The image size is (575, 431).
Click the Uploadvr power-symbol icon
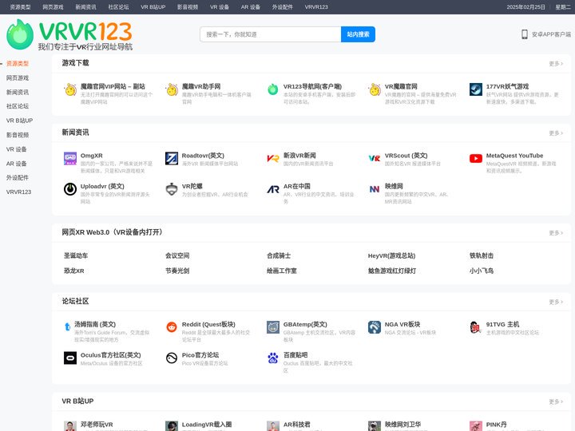pyautogui.click(x=70, y=189)
